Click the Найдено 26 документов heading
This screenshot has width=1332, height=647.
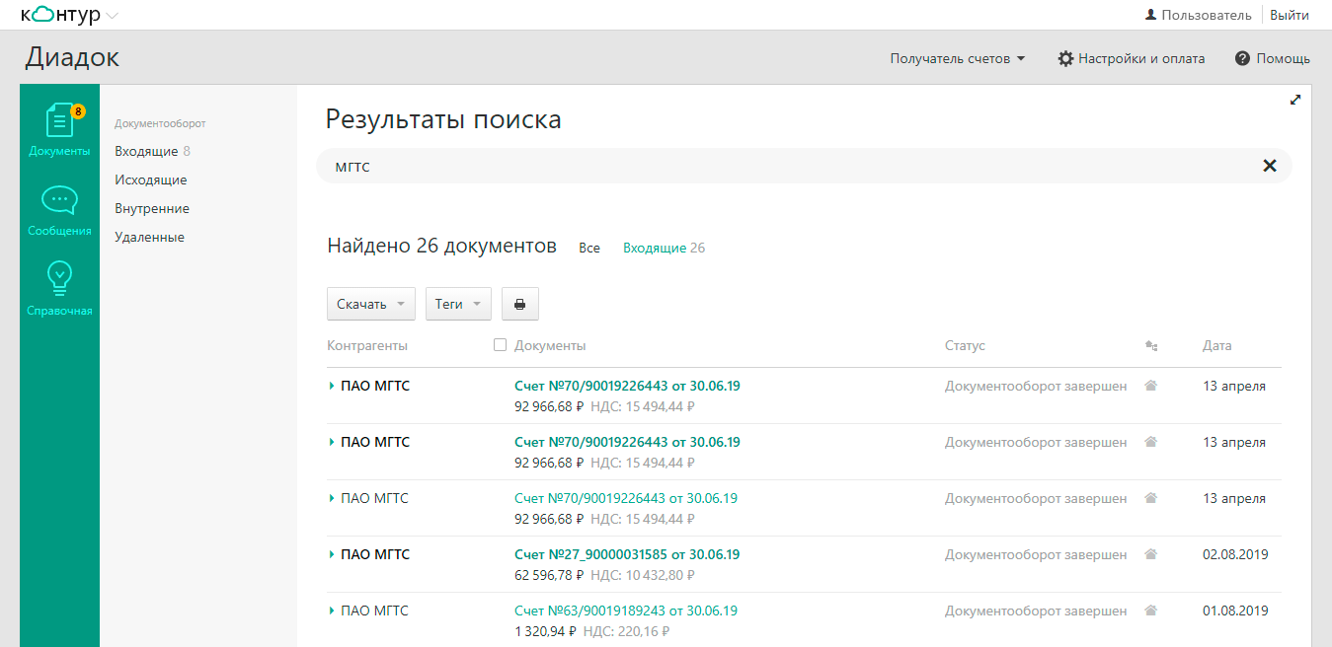tap(442, 246)
